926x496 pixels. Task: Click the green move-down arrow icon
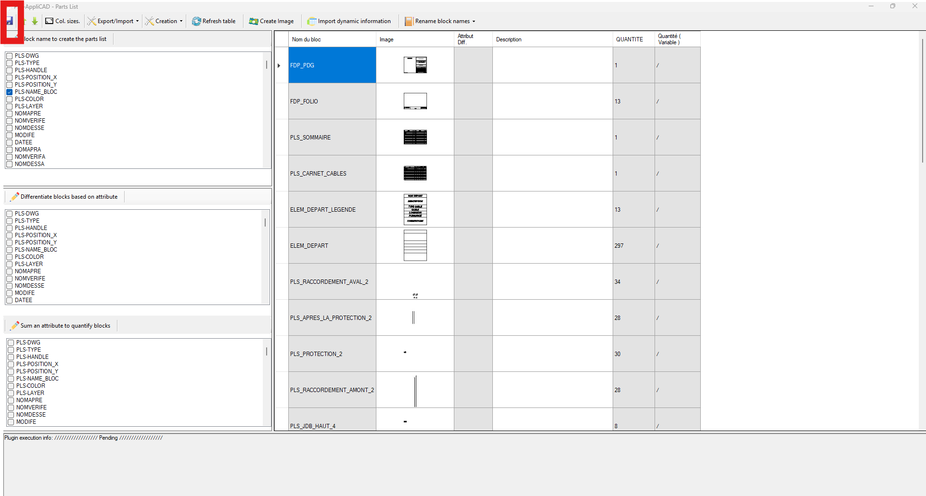tap(35, 21)
